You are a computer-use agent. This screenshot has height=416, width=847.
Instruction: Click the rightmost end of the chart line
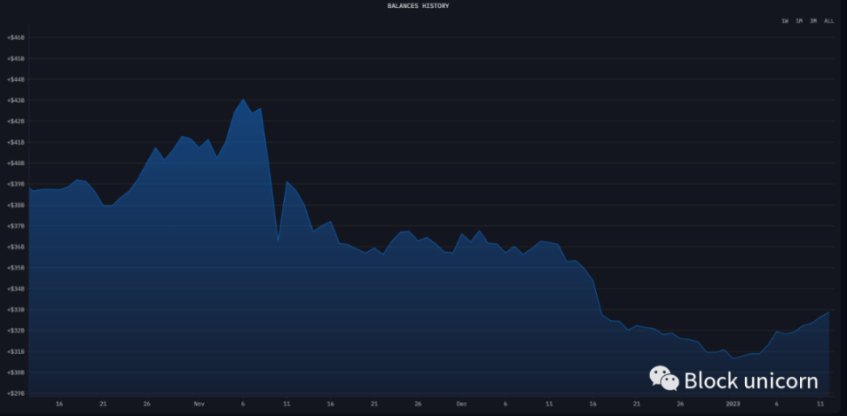828,311
